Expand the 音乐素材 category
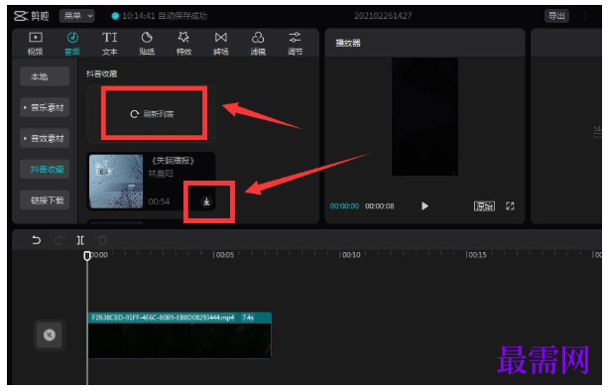608x391 pixels. [x=45, y=107]
